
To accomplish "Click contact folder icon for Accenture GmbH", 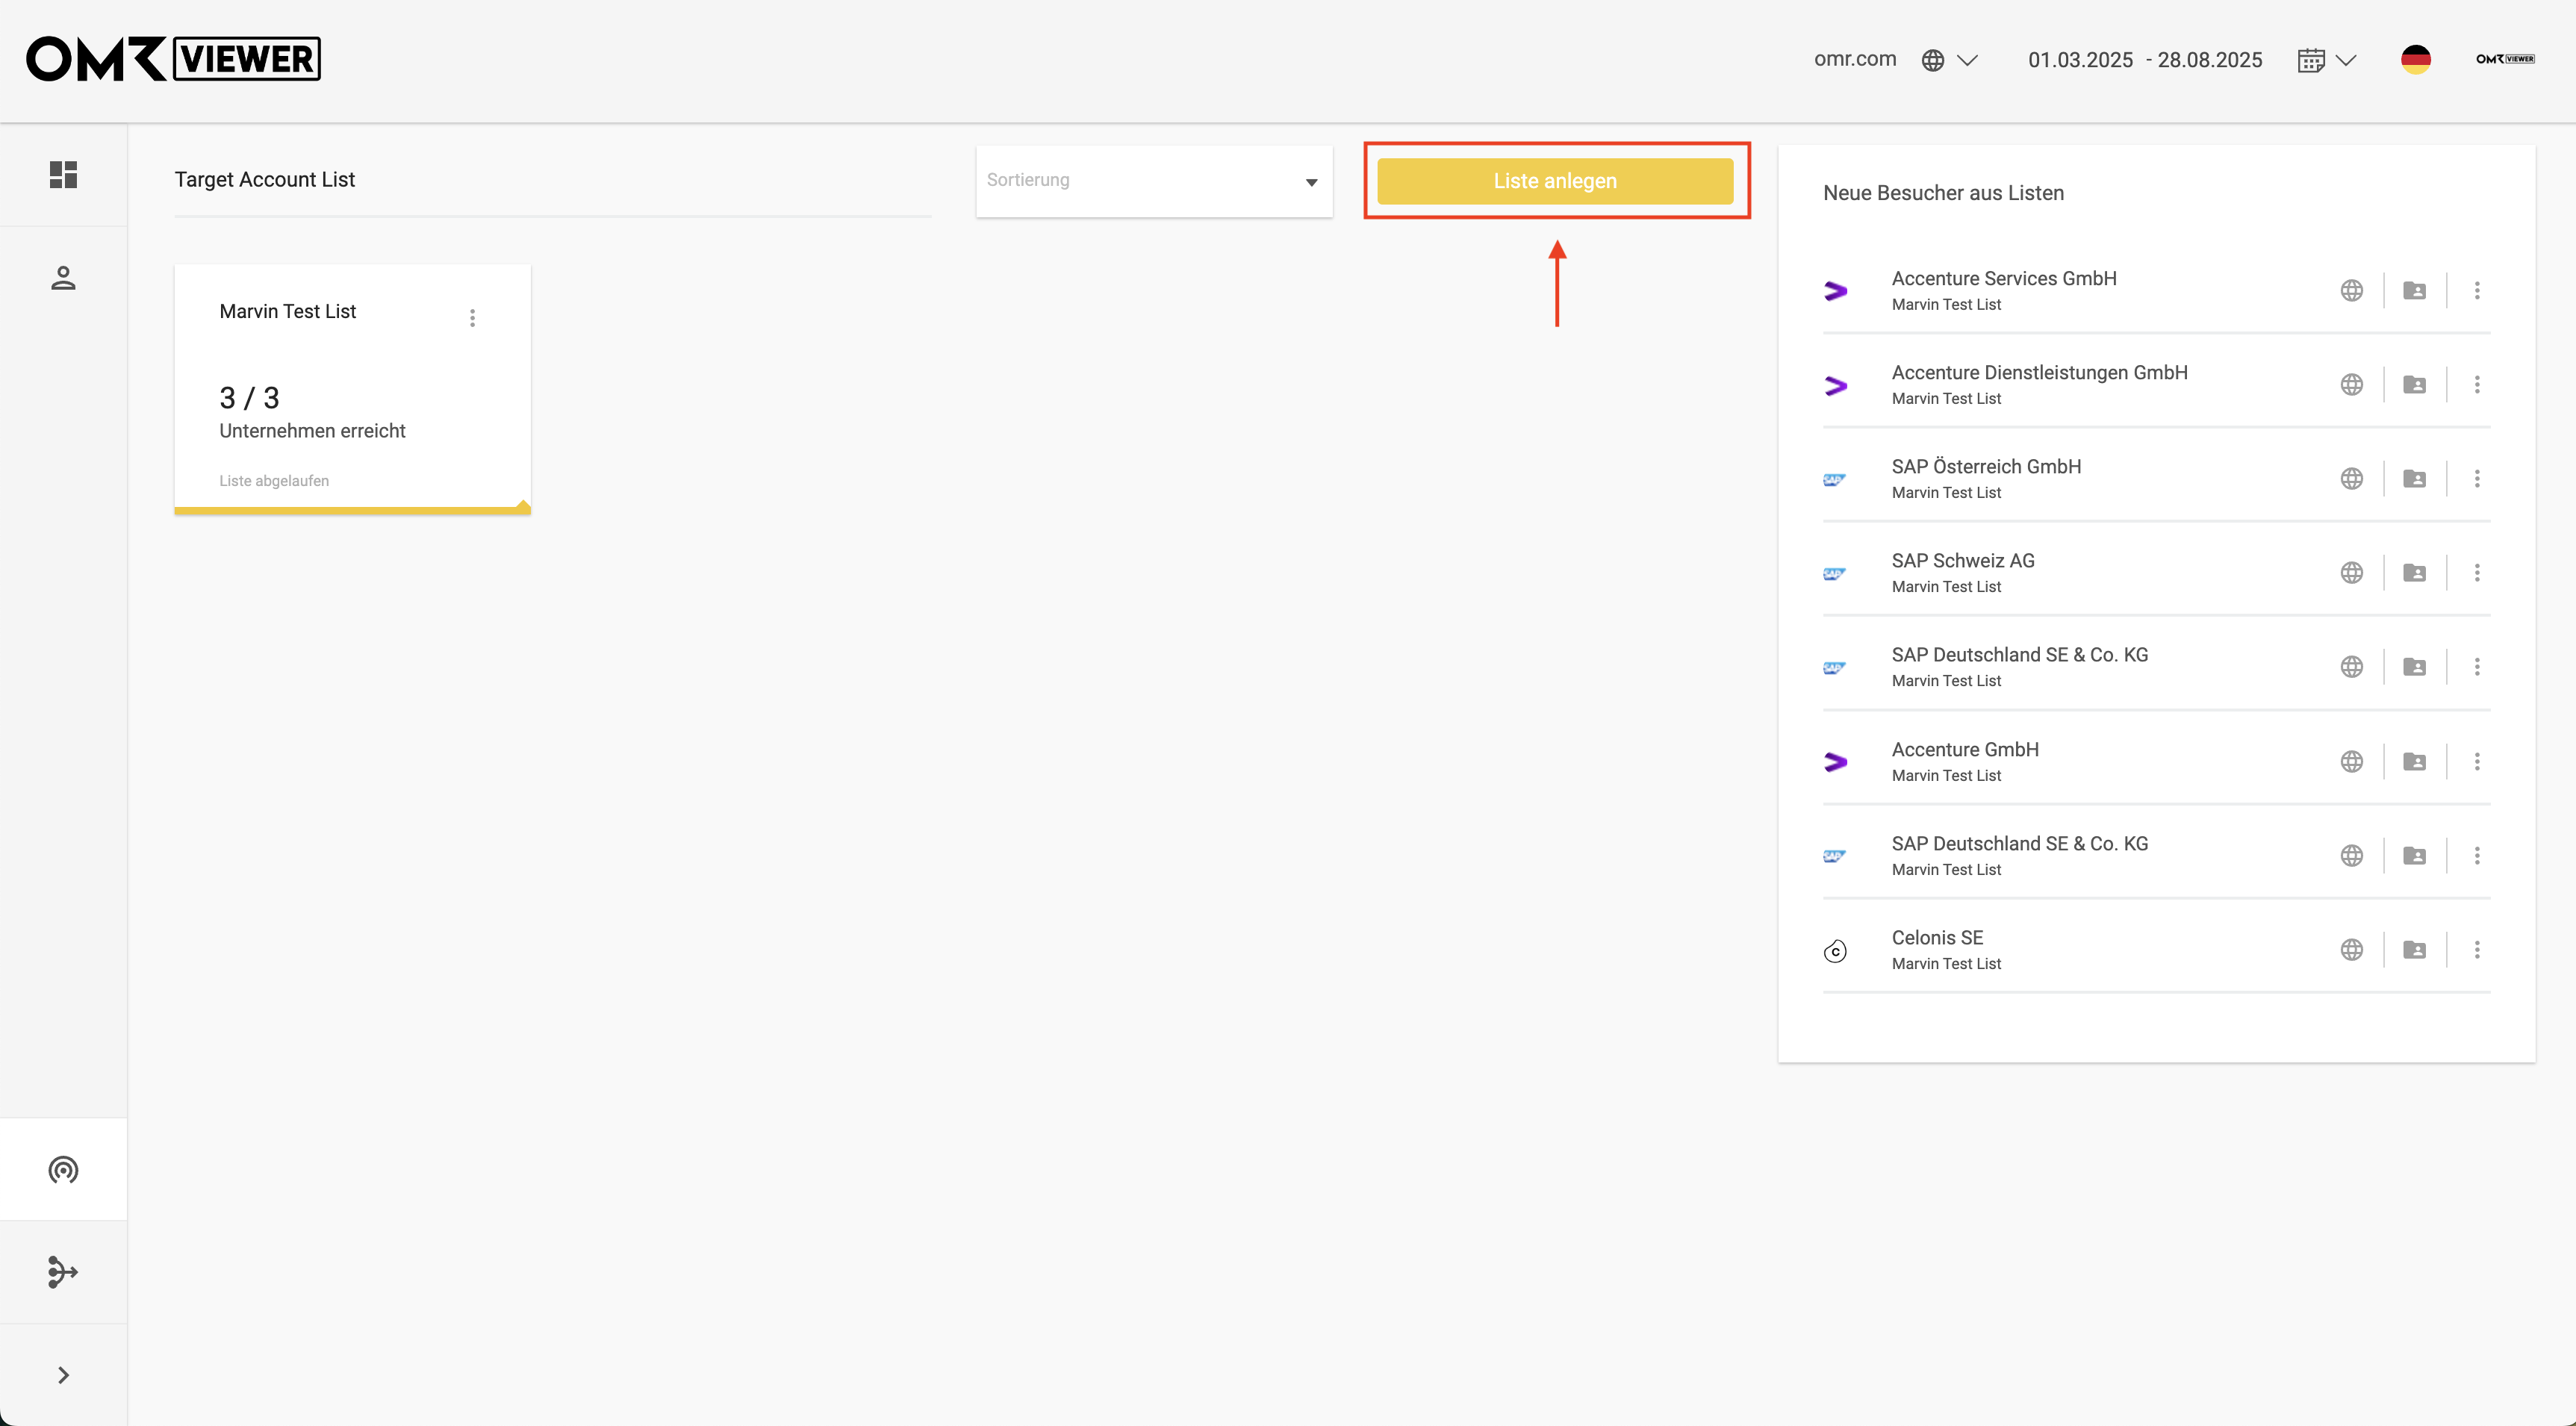I will coord(2414,761).
